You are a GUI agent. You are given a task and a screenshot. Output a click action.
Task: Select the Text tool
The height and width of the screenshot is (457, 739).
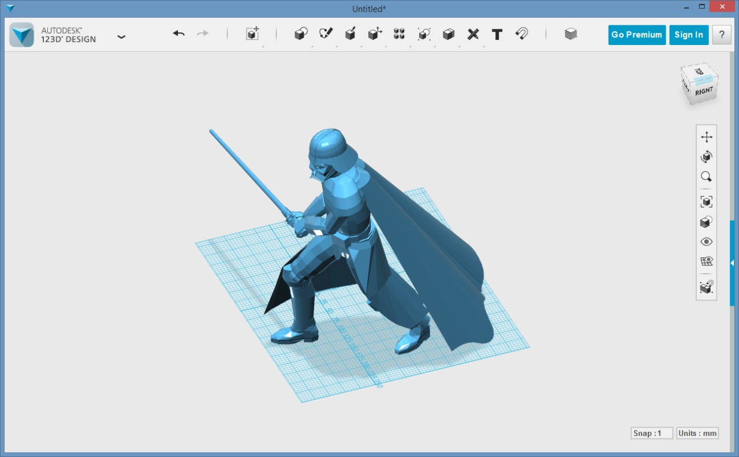tap(497, 34)
